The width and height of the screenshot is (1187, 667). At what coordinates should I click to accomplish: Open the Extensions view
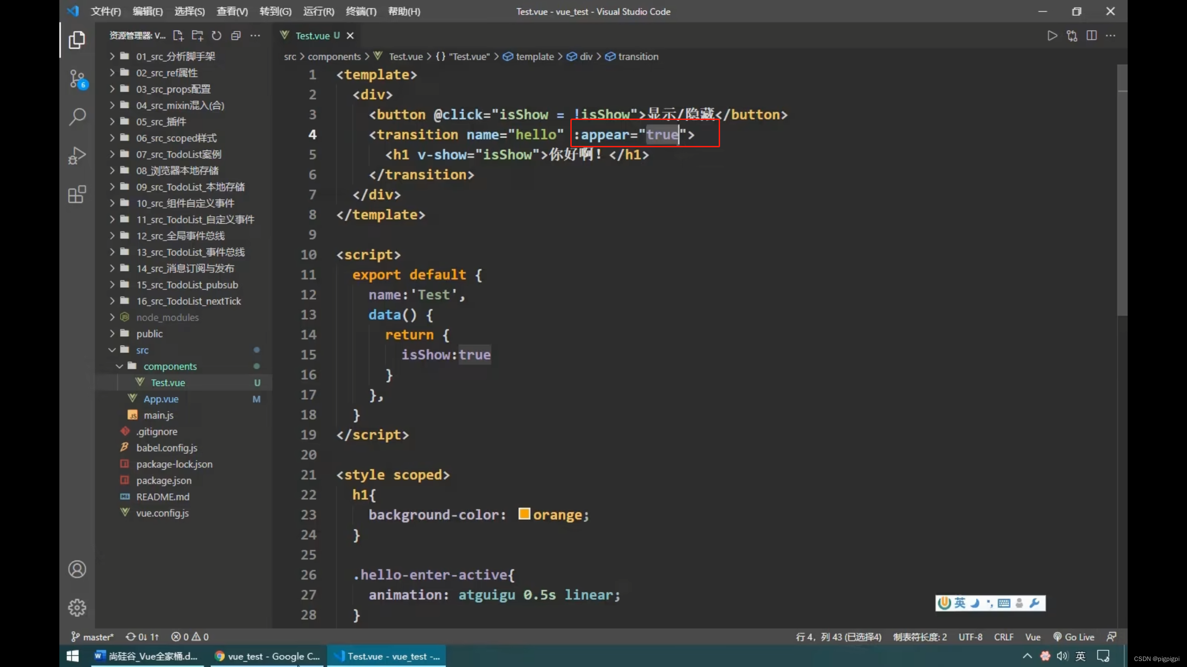pyautogui.click(x=77, y=194)
